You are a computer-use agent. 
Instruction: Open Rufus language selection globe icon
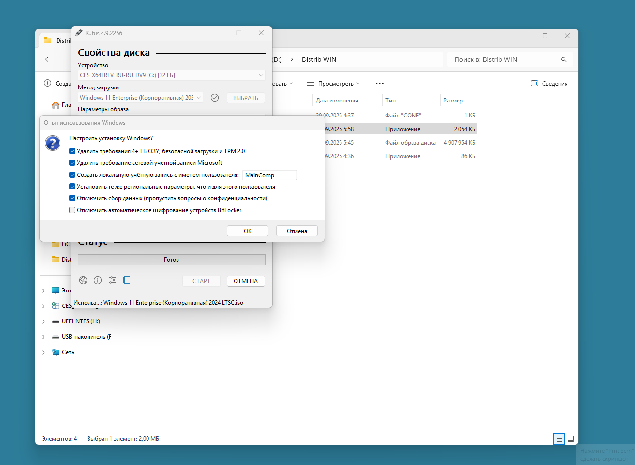click(x=83, y=280)
